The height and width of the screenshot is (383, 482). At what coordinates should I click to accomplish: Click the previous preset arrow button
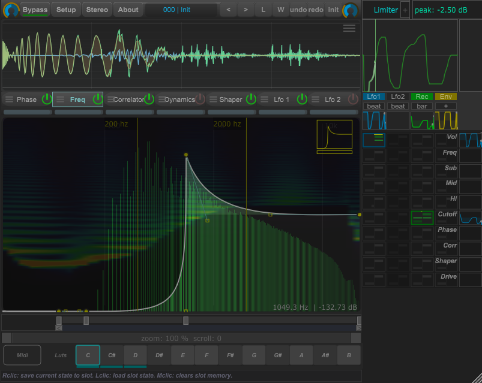pos(227,10)
